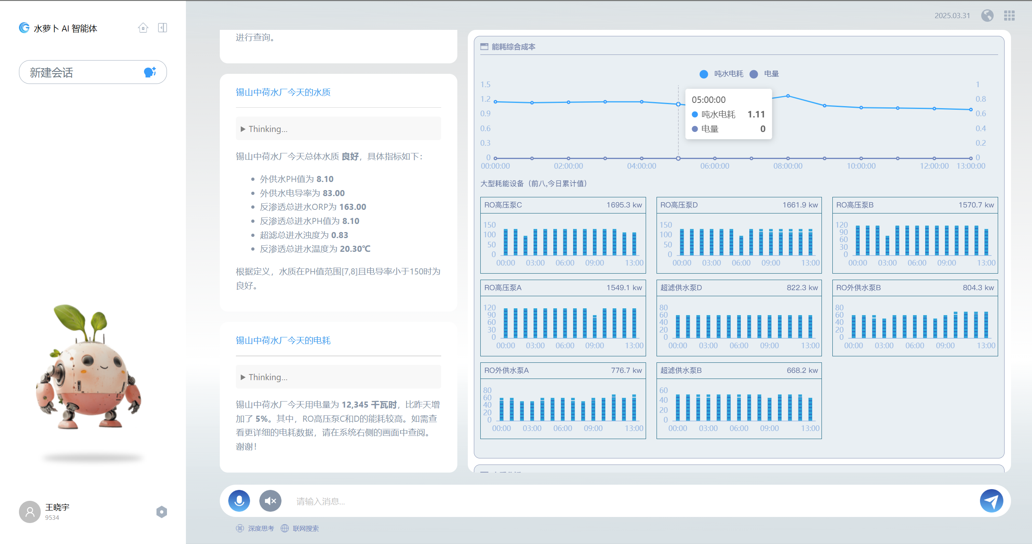Click value 822.3 kw
Image resolution: width=1032 pixels, height=544 pixels.
coord(803,288)
